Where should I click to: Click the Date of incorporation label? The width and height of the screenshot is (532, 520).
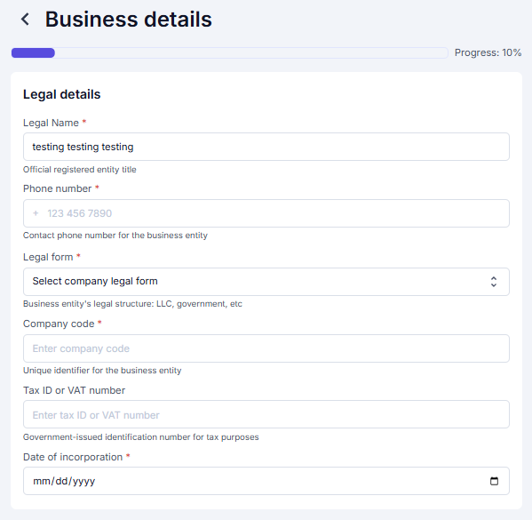point(73,457)
